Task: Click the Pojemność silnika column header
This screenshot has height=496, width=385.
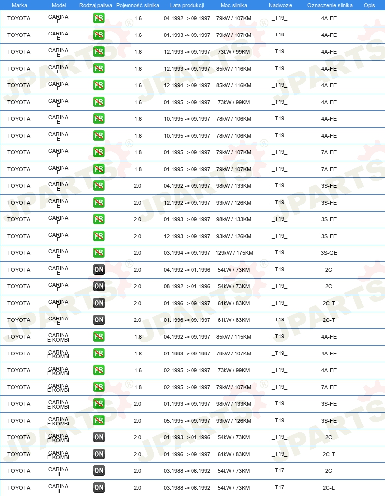Action: (137, 5)
